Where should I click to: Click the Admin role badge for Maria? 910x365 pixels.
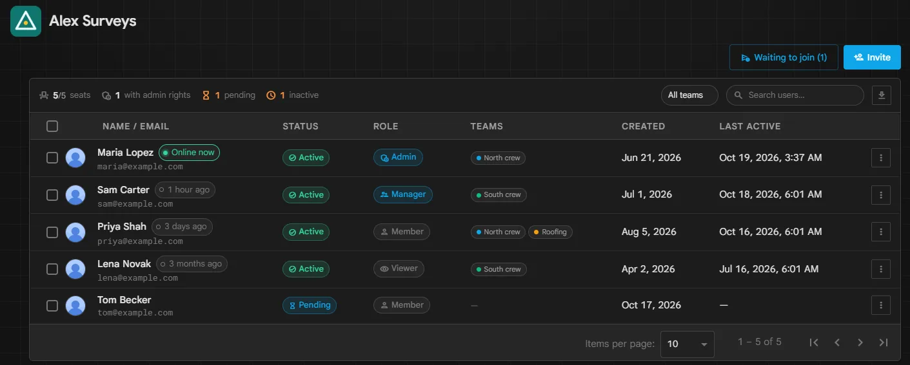398,157
